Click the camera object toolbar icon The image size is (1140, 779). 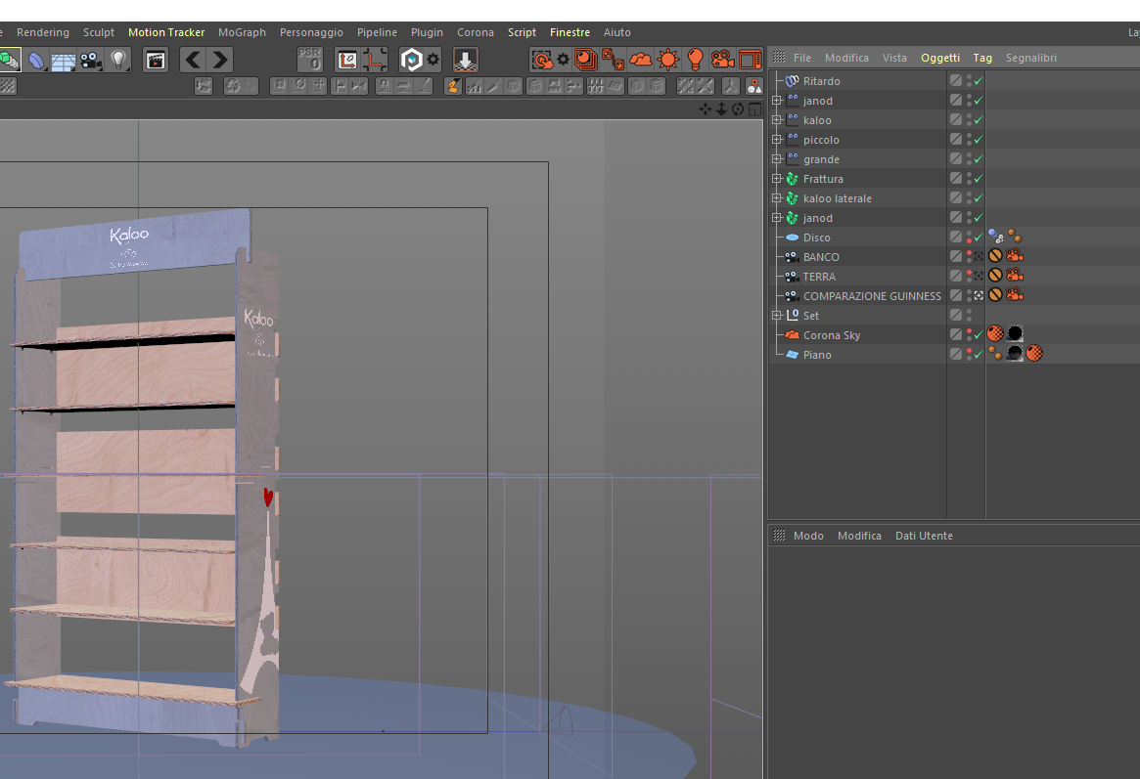point(91,61)
